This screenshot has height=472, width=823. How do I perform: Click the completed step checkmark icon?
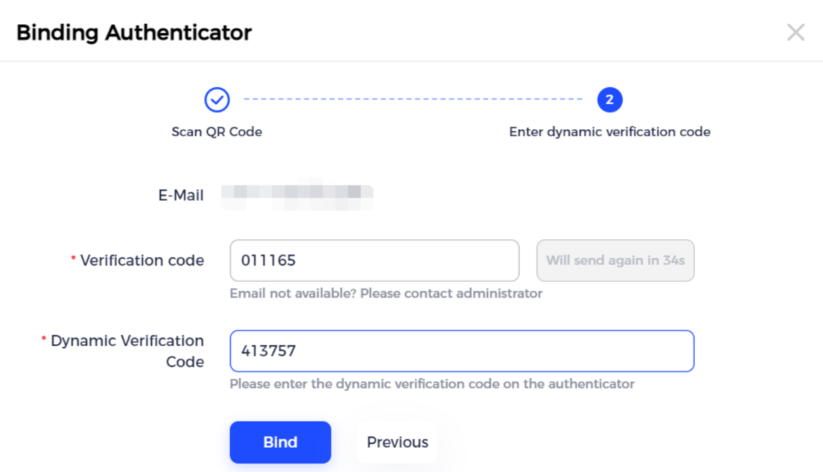pos(217,100)
